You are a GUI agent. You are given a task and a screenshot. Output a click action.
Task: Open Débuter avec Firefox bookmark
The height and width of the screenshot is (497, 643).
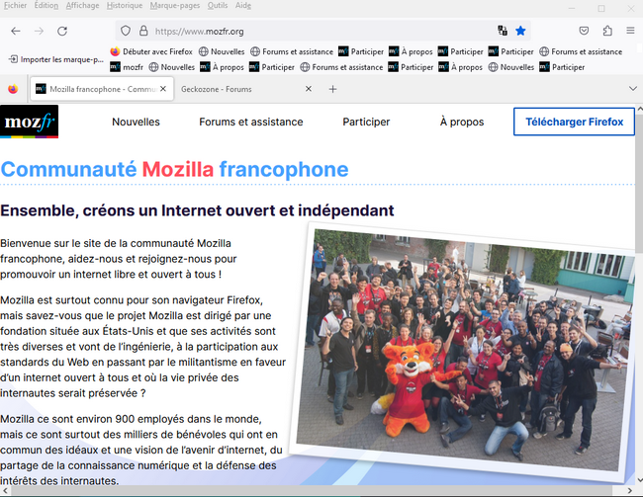pos(151,51)
